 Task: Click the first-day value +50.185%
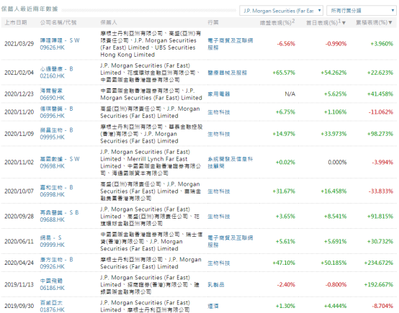(333, 263)
